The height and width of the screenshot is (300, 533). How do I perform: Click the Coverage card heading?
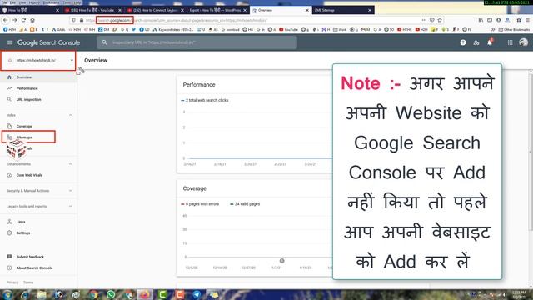point(194,188)
